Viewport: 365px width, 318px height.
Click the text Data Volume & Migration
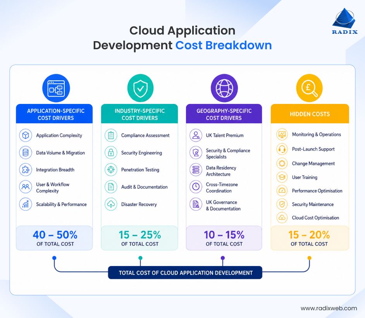click(60, 153)
